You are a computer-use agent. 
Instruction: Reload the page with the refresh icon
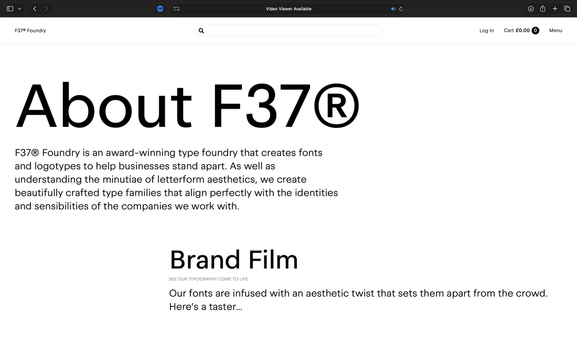coord(401,8)
